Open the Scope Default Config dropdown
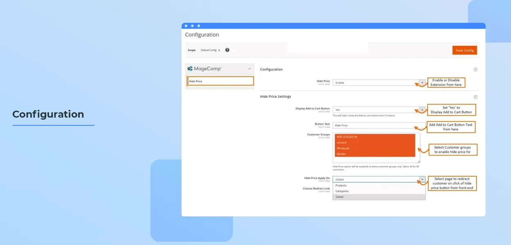 click(211, 50)
